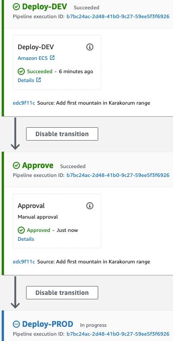Click in-progress icon beside Deploy-PROD heading

pos(16,324)
